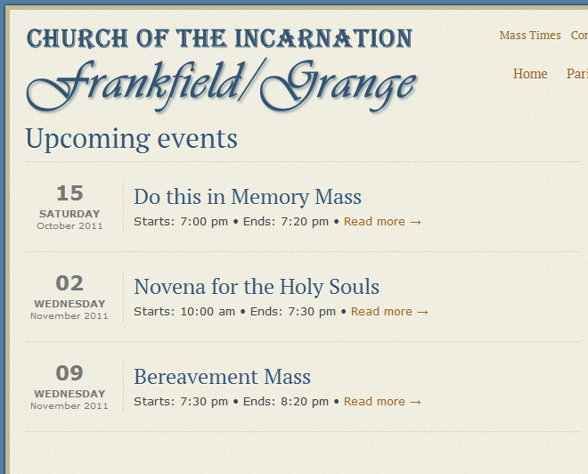
Task: Read more about the Bereavement Mass
Action: [382, 402]
